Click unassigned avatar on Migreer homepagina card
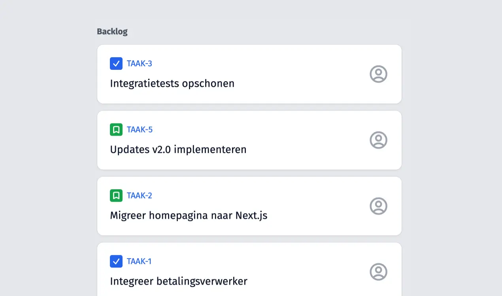502x296 pixels. 378,206
